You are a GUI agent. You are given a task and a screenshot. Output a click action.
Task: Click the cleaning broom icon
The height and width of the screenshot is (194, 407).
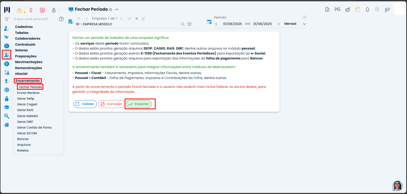348,10
